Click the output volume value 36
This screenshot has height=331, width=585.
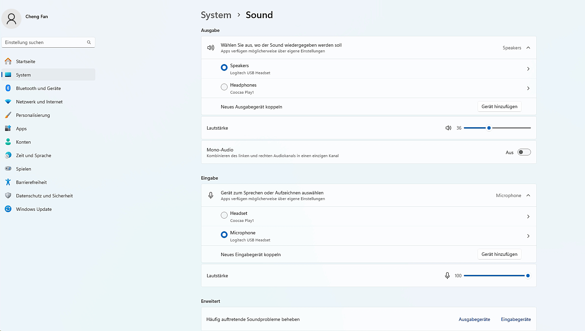click(459, 128)
